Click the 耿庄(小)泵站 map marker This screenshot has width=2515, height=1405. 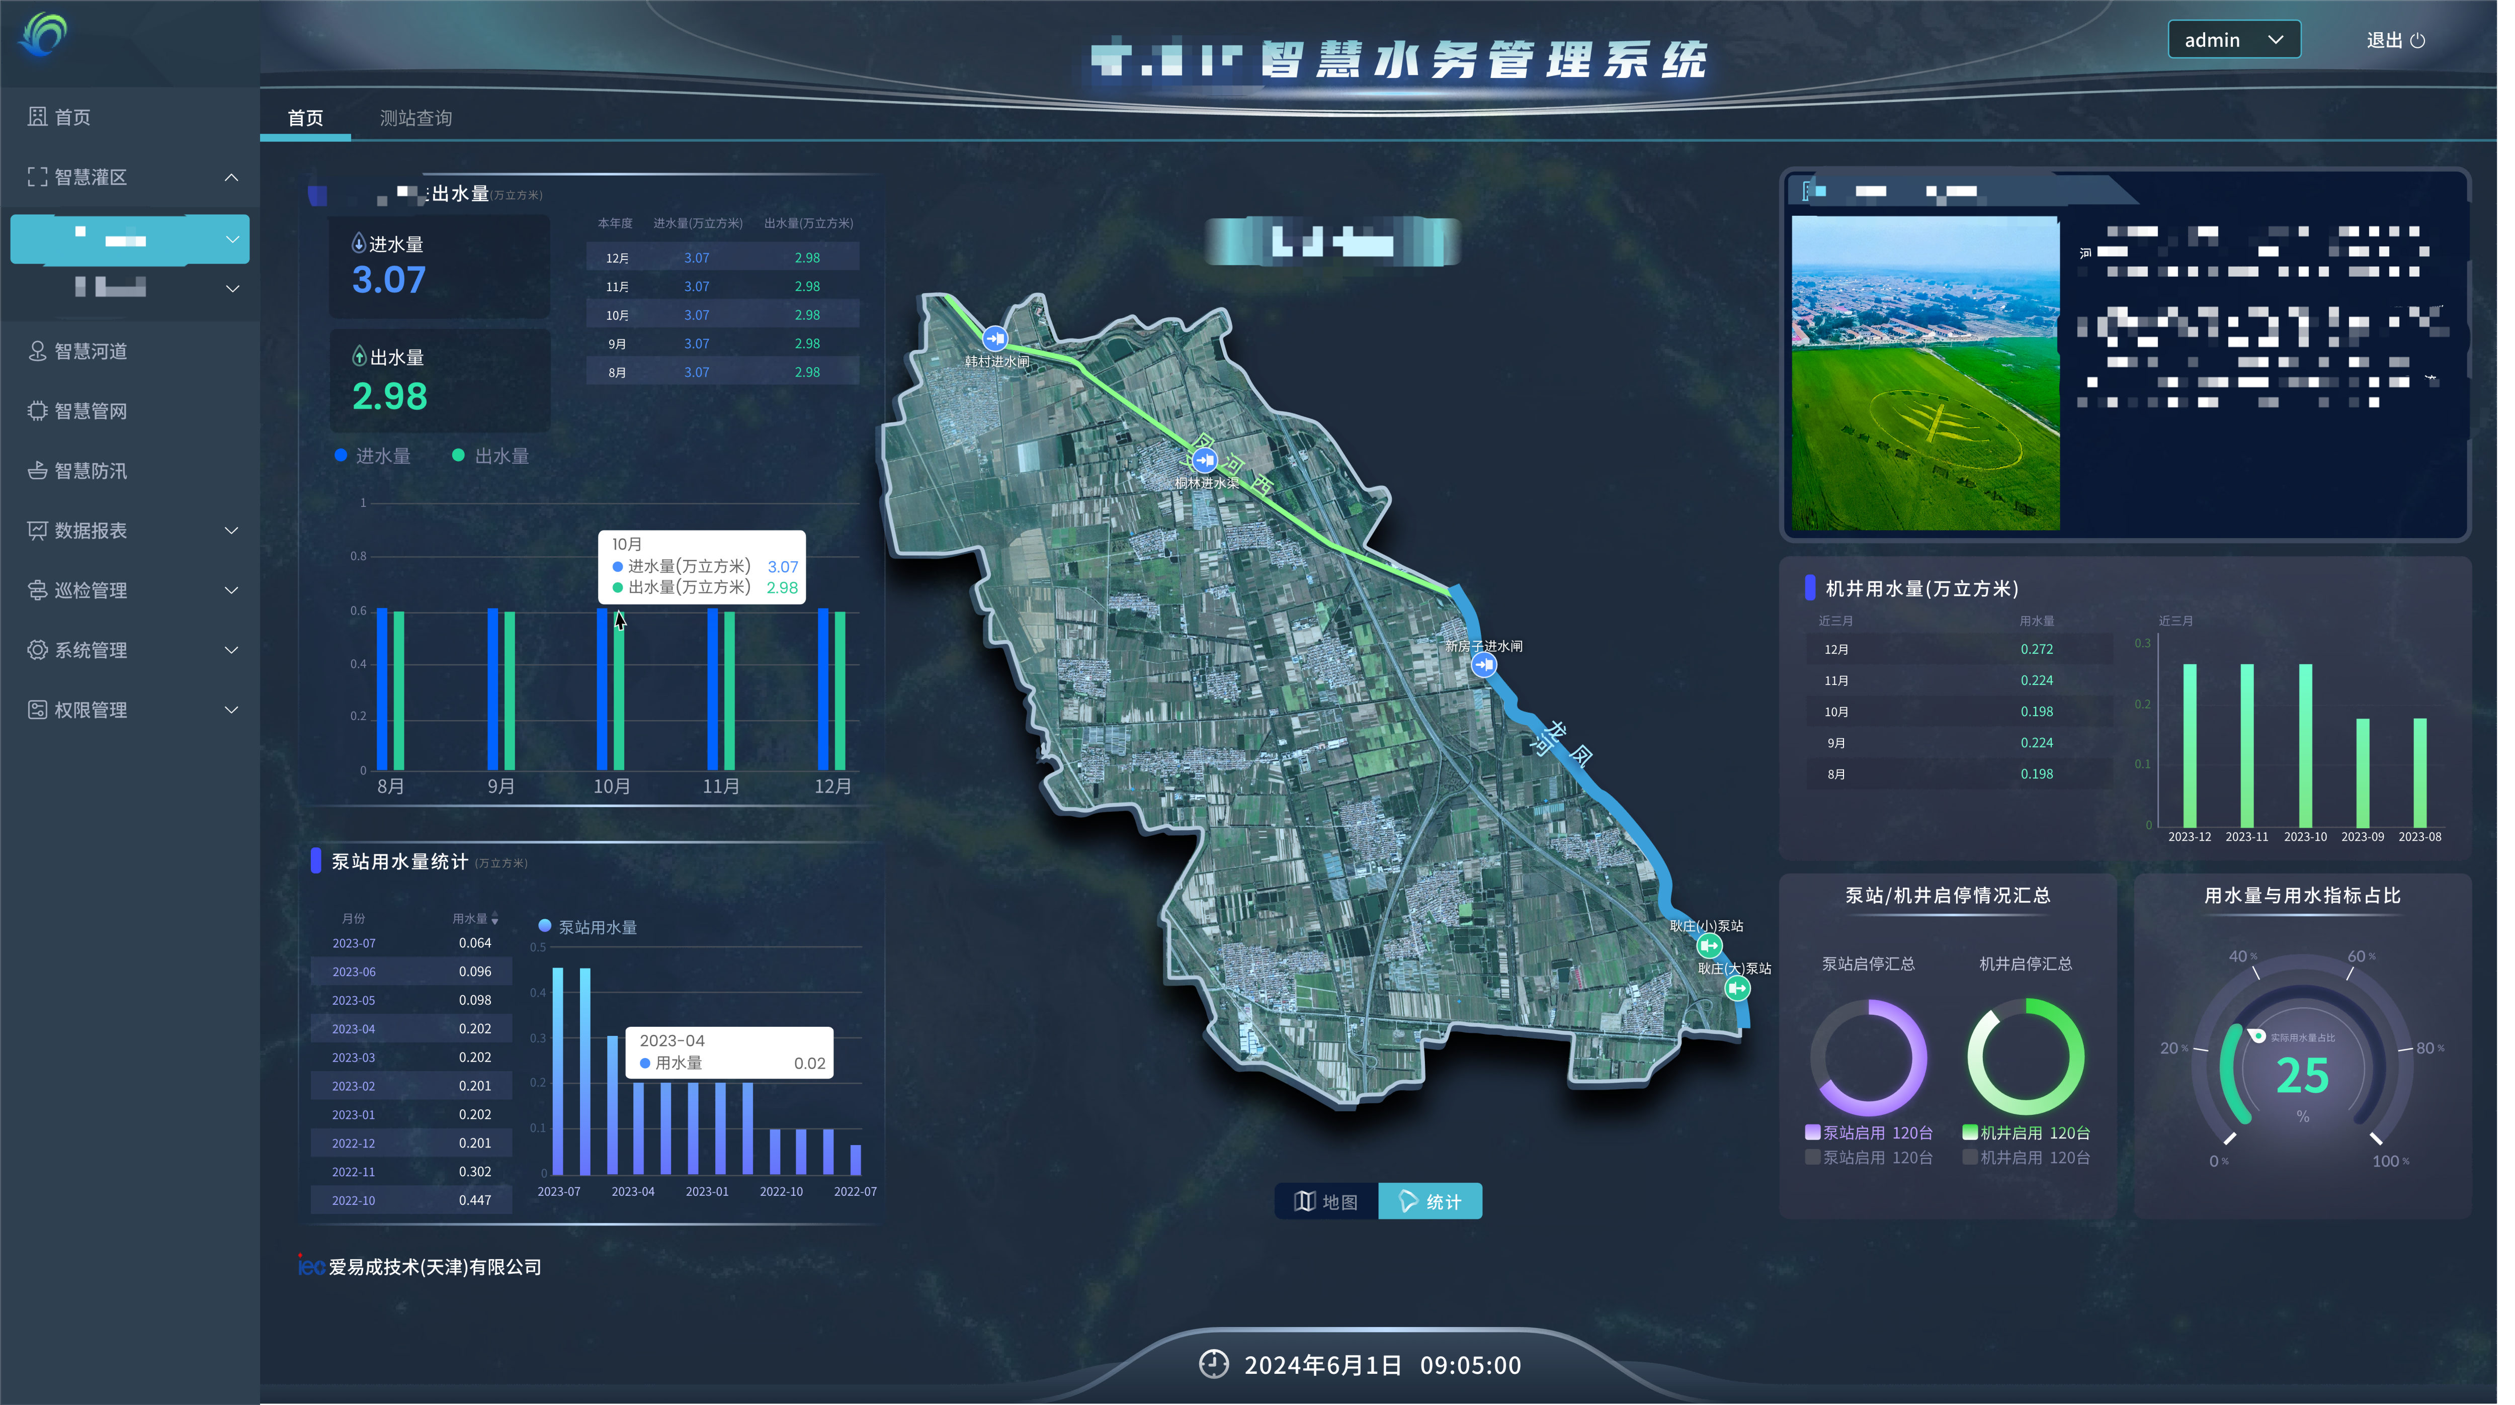(x=1709, y=945)
